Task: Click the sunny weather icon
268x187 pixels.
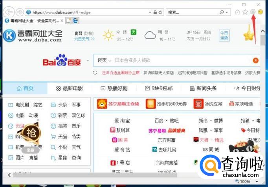Action: [108, 35]
